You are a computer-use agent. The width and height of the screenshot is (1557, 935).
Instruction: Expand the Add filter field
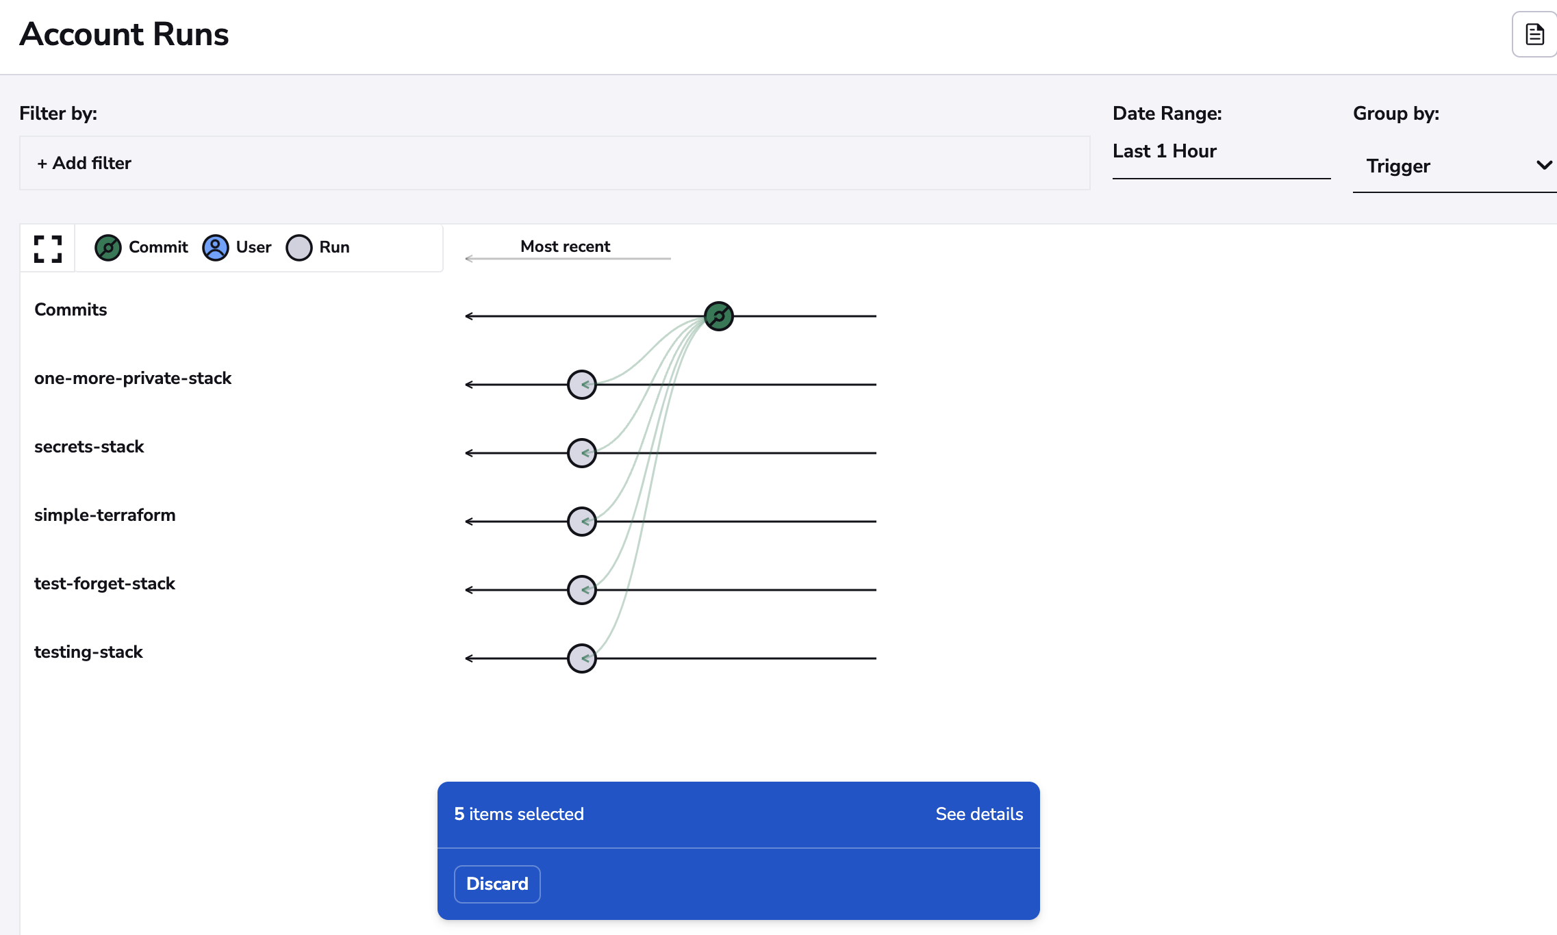click(x=84, y=163)
